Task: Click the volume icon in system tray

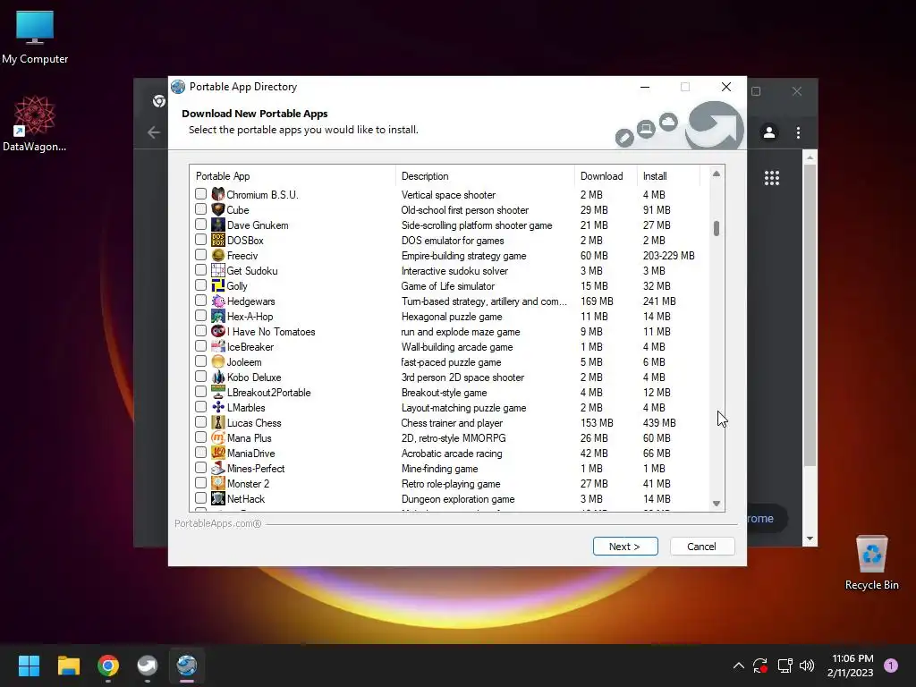Action: 806,666
